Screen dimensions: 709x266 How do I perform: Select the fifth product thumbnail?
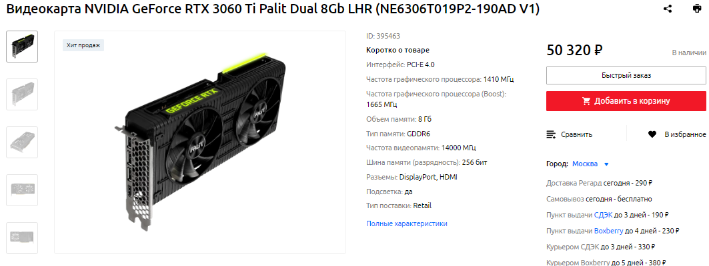pos(22,237)
